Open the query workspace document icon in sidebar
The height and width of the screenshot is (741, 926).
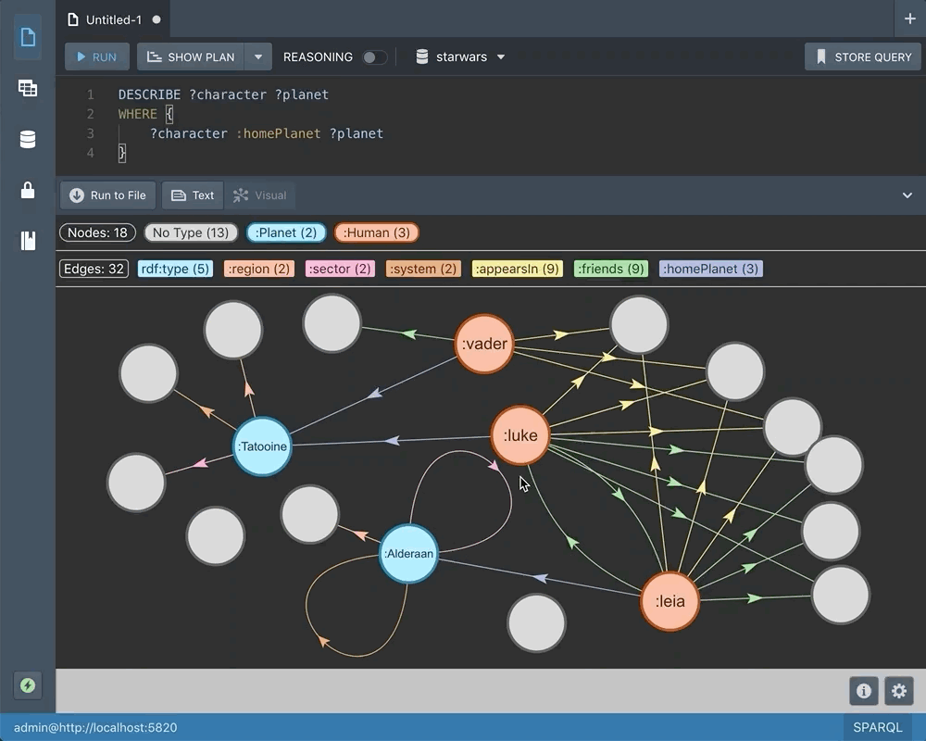point(27,37)
